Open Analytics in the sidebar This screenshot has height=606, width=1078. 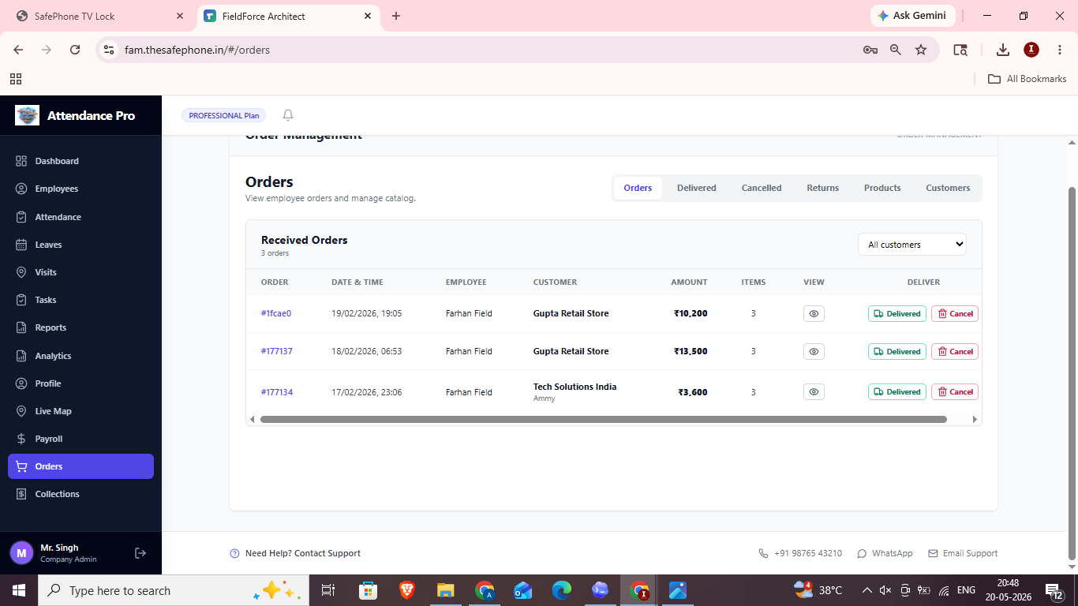[x=80, y=356]
